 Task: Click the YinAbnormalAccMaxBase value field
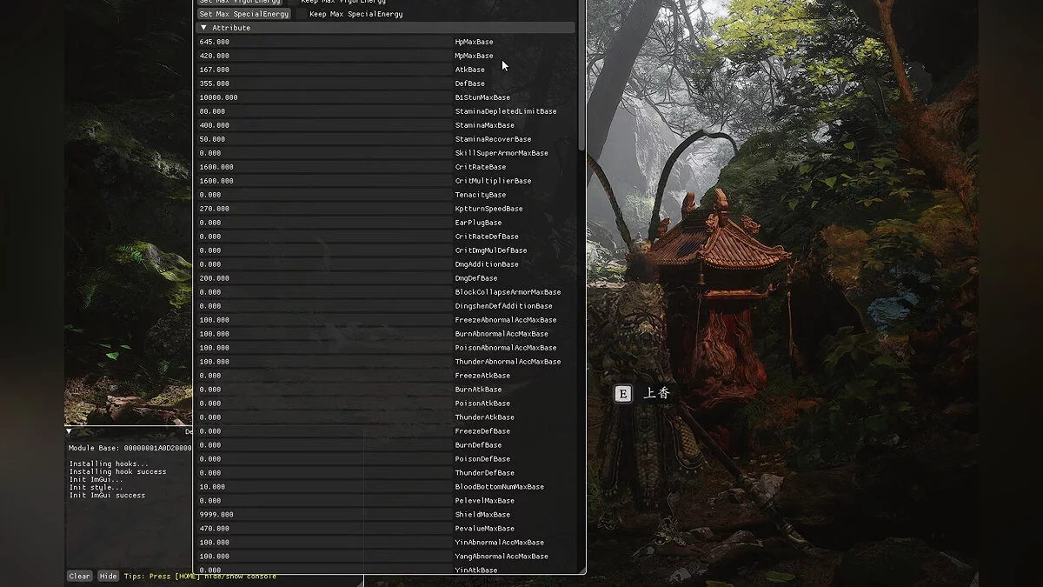pos(323,543)
